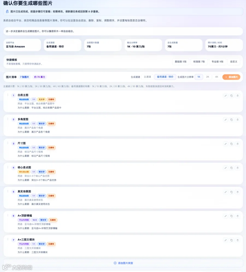The image size is (246, 272).
Task: Delete the A+顶部横幅 item
Action: point(238,216)
